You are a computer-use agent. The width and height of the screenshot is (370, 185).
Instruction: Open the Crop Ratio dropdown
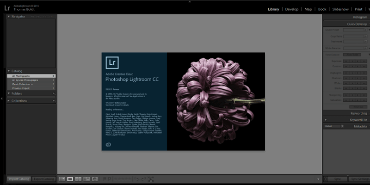tap(355, 37)
